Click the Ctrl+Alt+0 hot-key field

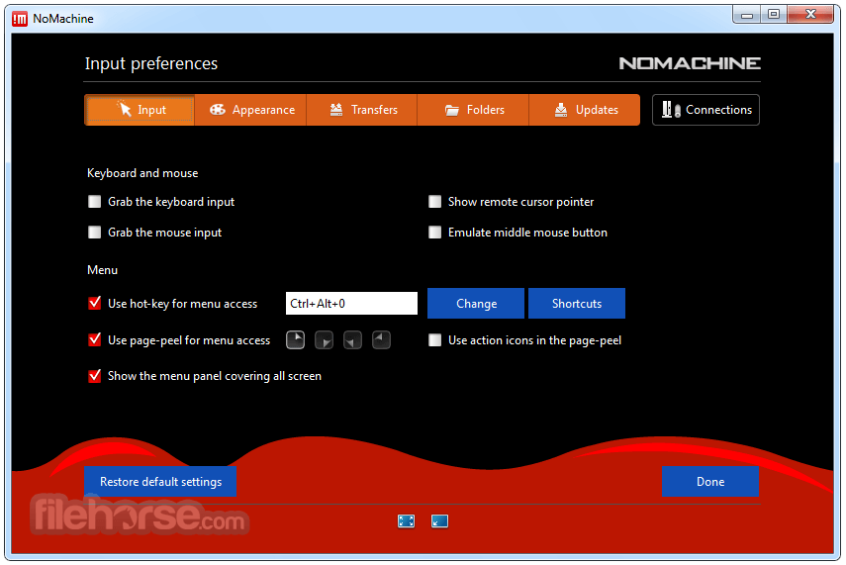pyautogui.click(x=352, y=303)
